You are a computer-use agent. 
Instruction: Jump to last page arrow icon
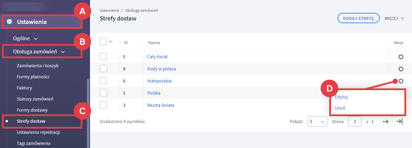(x=399, y=122)
